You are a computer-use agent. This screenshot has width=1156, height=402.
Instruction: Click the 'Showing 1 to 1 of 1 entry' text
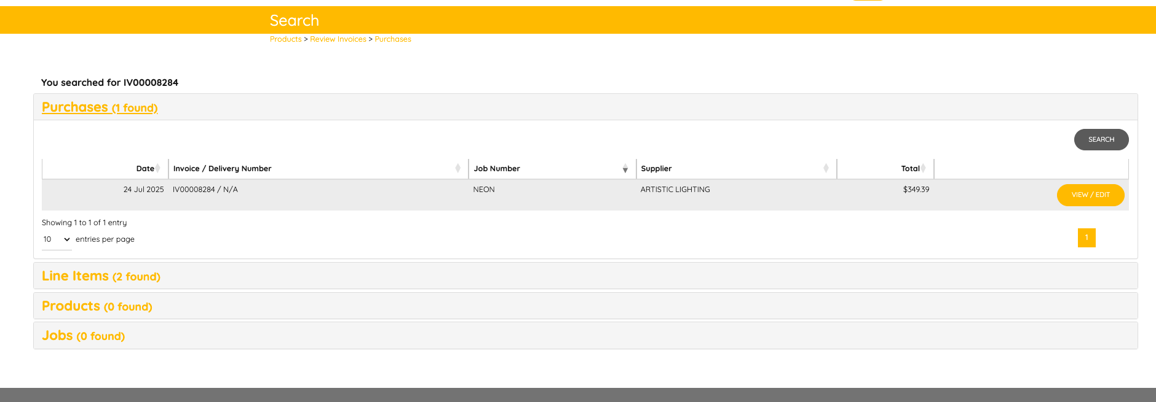[84, 223]
